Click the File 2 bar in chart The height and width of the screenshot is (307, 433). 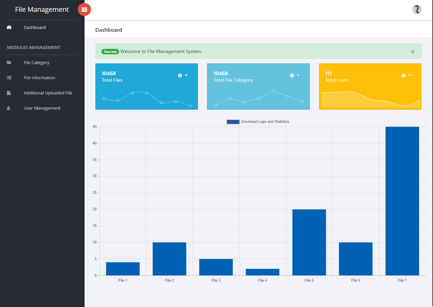pos(169,259)
